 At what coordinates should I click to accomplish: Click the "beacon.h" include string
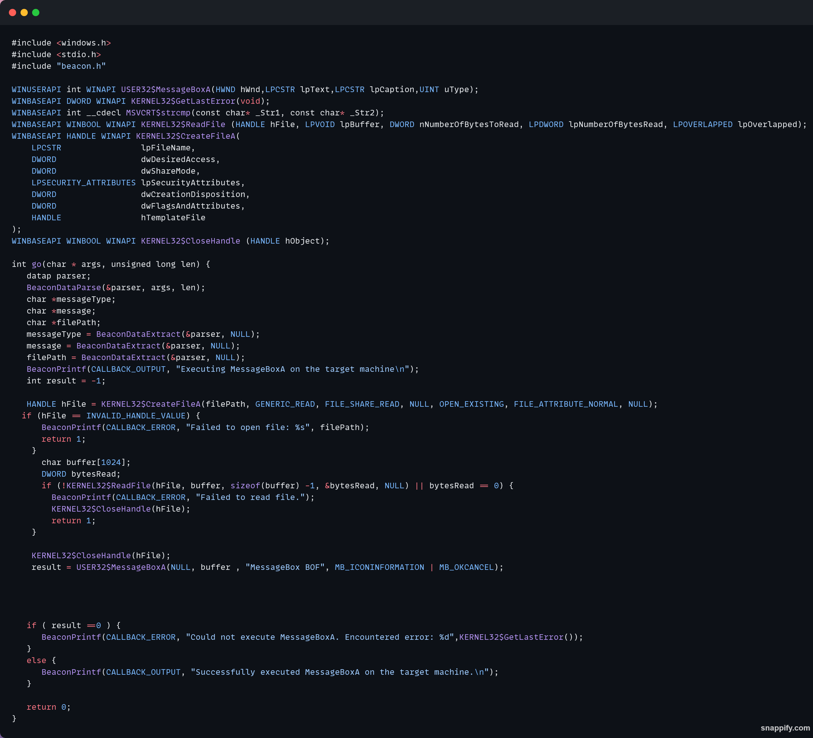(x=81, y=66)
